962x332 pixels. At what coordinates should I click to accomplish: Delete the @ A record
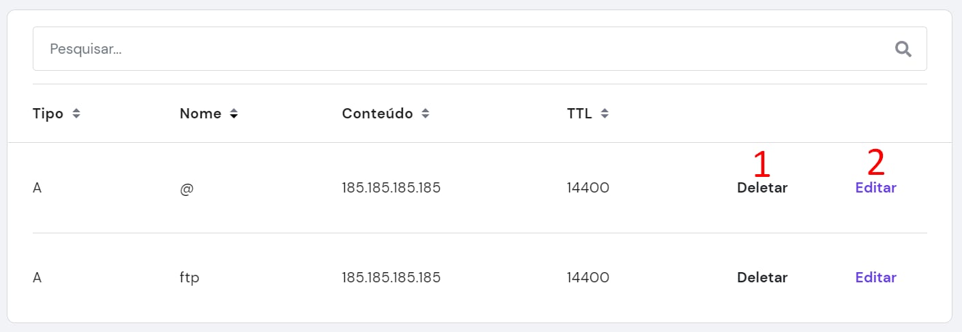762,188
